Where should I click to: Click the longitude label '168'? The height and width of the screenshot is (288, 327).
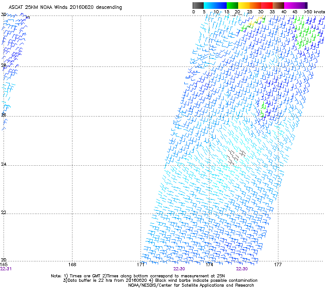click(72, 265)
